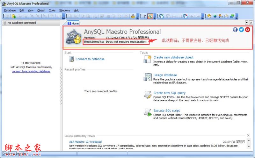Open the Facebook icon on Home page
255x158 pixels.
point(235,29)
